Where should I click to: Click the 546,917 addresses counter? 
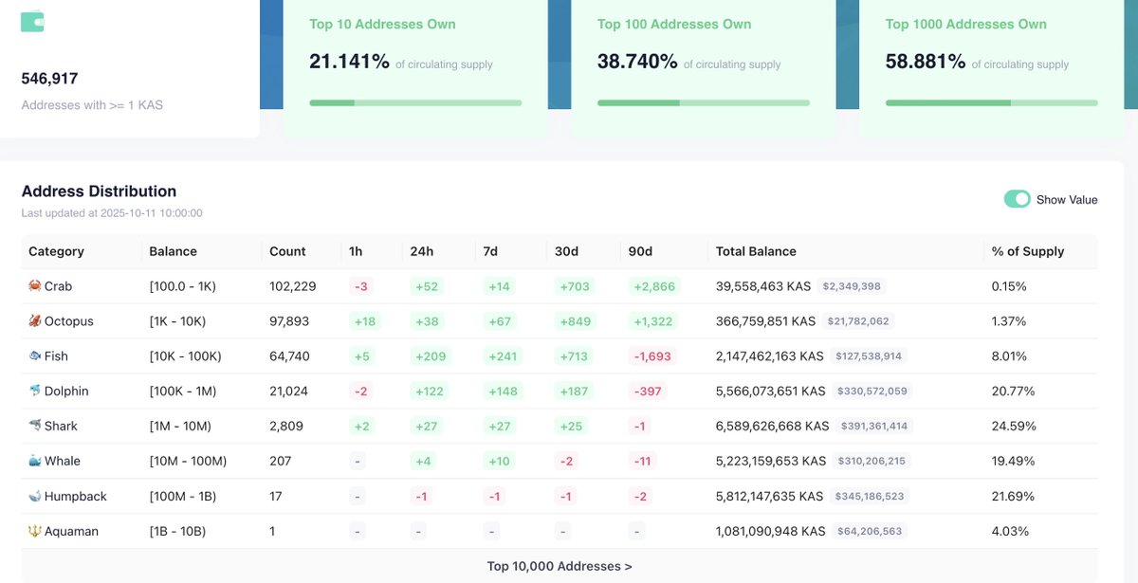click(x=48, y=79)
